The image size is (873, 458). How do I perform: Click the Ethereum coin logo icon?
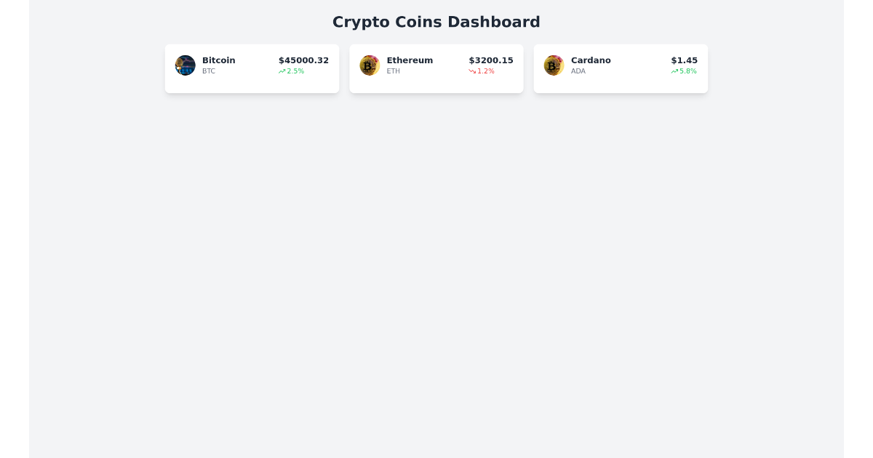click(370, 65)
